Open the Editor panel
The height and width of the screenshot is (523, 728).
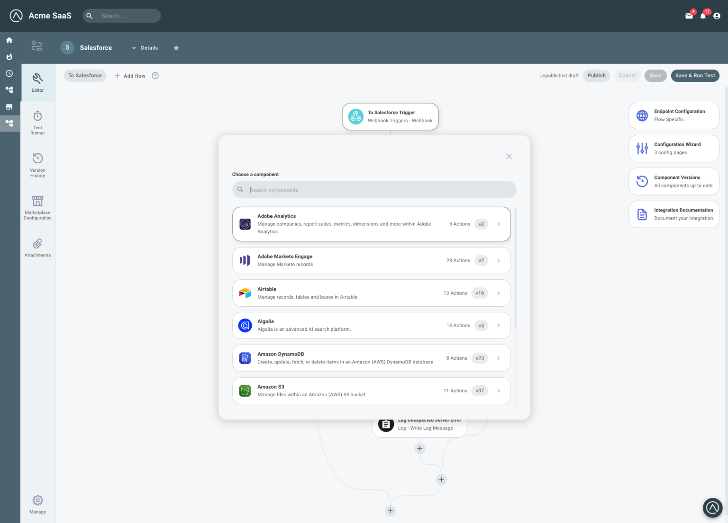[37, 82]
